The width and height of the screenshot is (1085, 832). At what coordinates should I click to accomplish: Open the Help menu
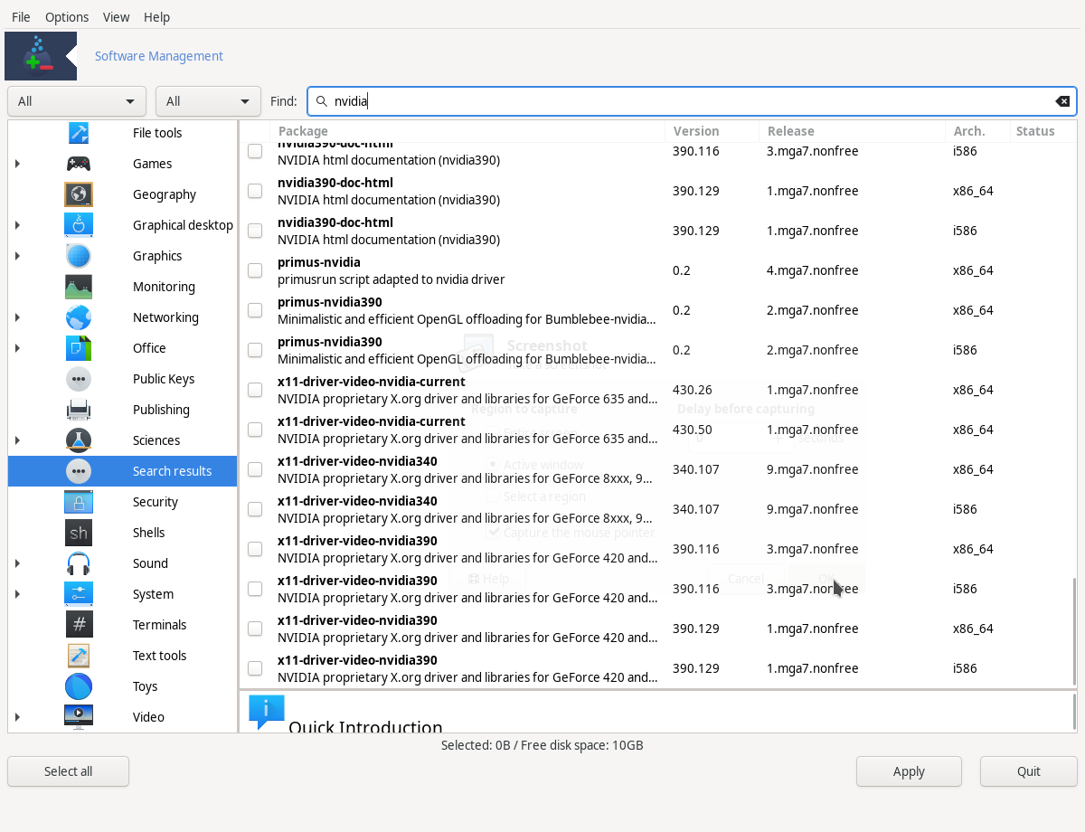tap(156, 17)
